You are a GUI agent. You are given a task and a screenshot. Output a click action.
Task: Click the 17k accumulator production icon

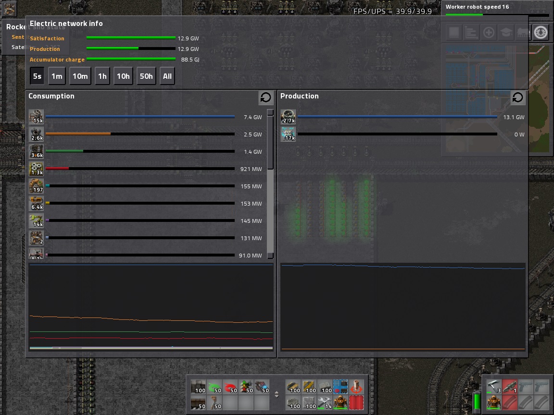coord(288,134)
